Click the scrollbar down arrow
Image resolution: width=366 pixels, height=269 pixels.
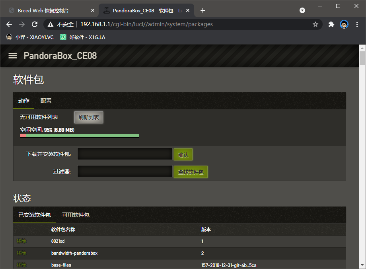[x=362, y=265]
